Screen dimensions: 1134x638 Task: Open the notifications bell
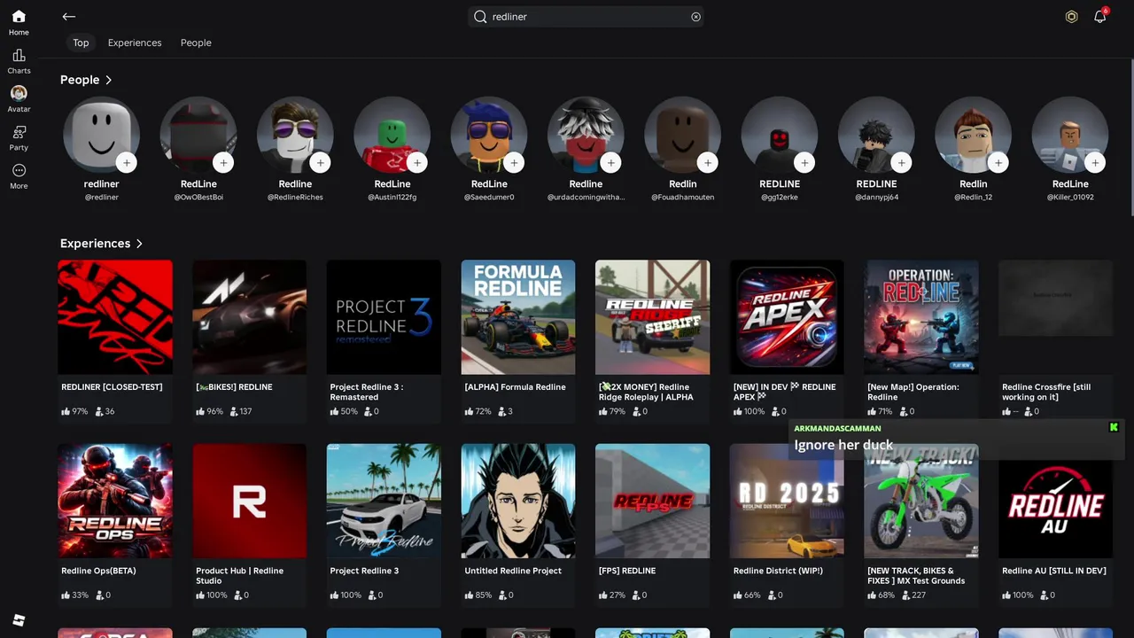(x=1099, y=17)
